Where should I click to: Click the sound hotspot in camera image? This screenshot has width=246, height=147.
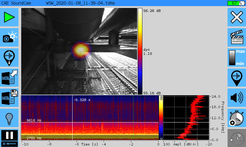(x=81, y=49)
